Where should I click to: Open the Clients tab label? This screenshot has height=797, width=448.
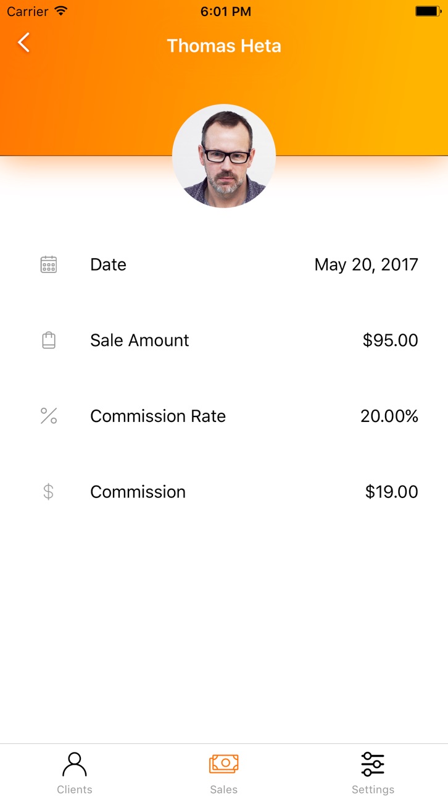pos(75,790)
